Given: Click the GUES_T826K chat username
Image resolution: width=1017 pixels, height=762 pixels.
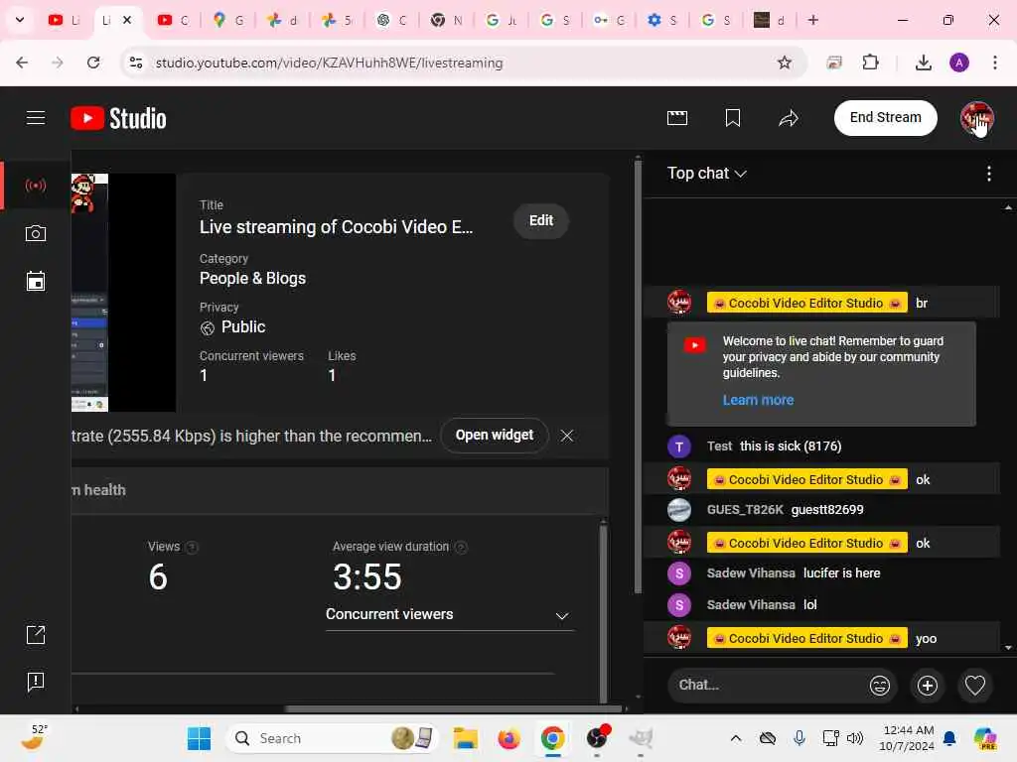Looking at the screenshot, I should click(745, 510).
